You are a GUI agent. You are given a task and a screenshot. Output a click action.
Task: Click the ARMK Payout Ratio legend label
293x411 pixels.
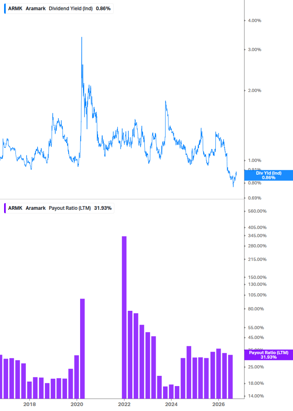(x=60, y=208)
